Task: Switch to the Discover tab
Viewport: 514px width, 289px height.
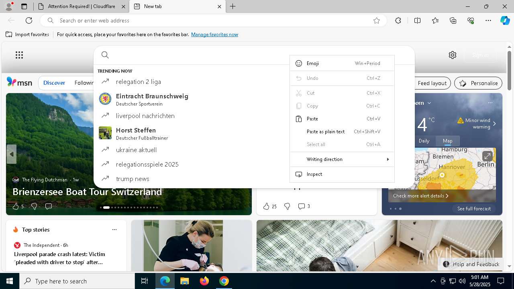Action: [x=54, y=83]
